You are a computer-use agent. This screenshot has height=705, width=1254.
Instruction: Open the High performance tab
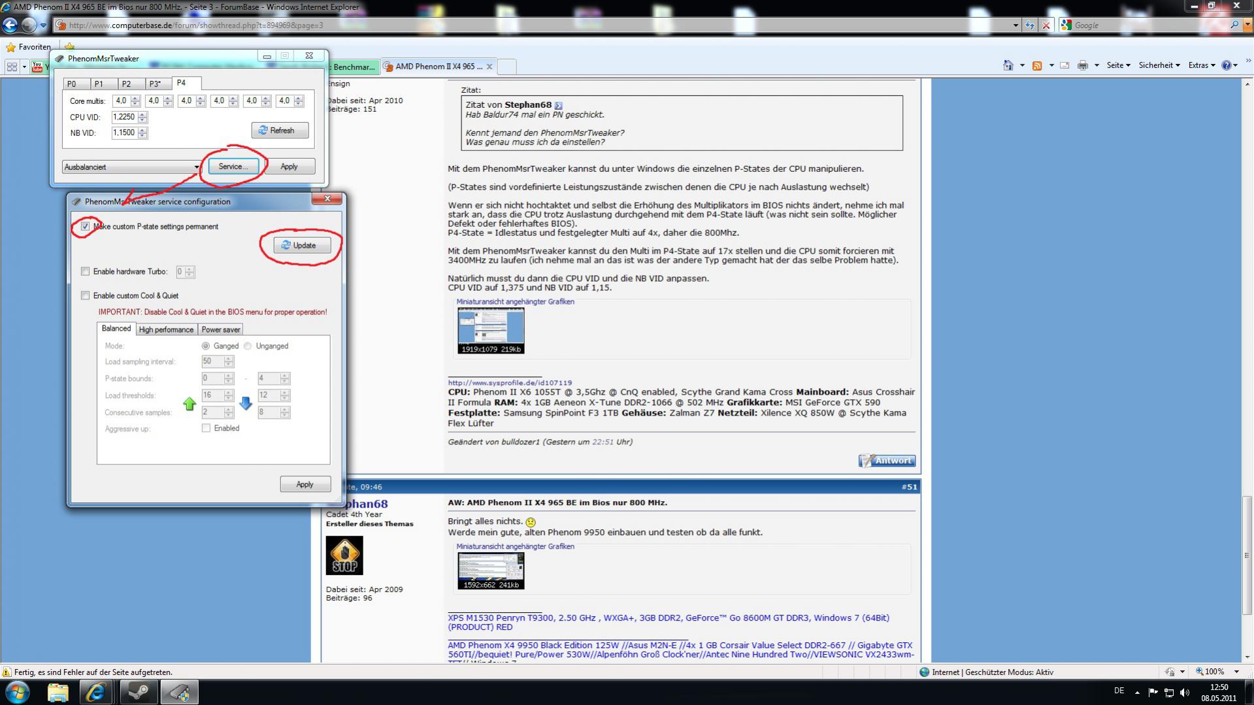(x=166, y=329)
